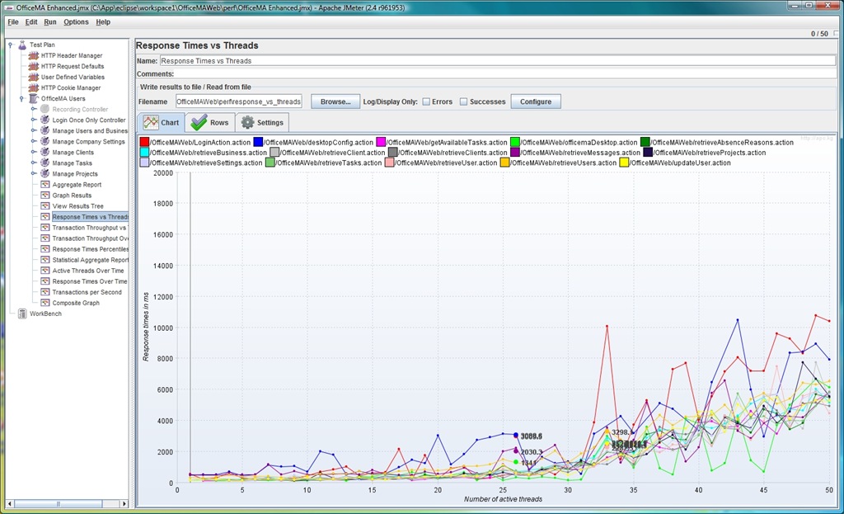Screen dimensions: 844x514
Task: Collapse the OfficeMA Users node
Action: [x=21, y=99]
